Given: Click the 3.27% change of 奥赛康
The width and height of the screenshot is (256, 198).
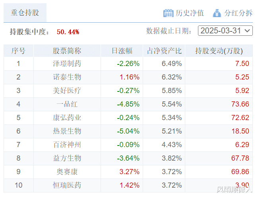Looking at the screenshot, I should (x=130, y=172).
